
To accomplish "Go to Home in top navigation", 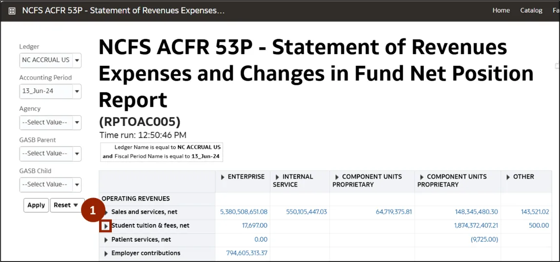I will pyautogui.click(x=501, y=10).
